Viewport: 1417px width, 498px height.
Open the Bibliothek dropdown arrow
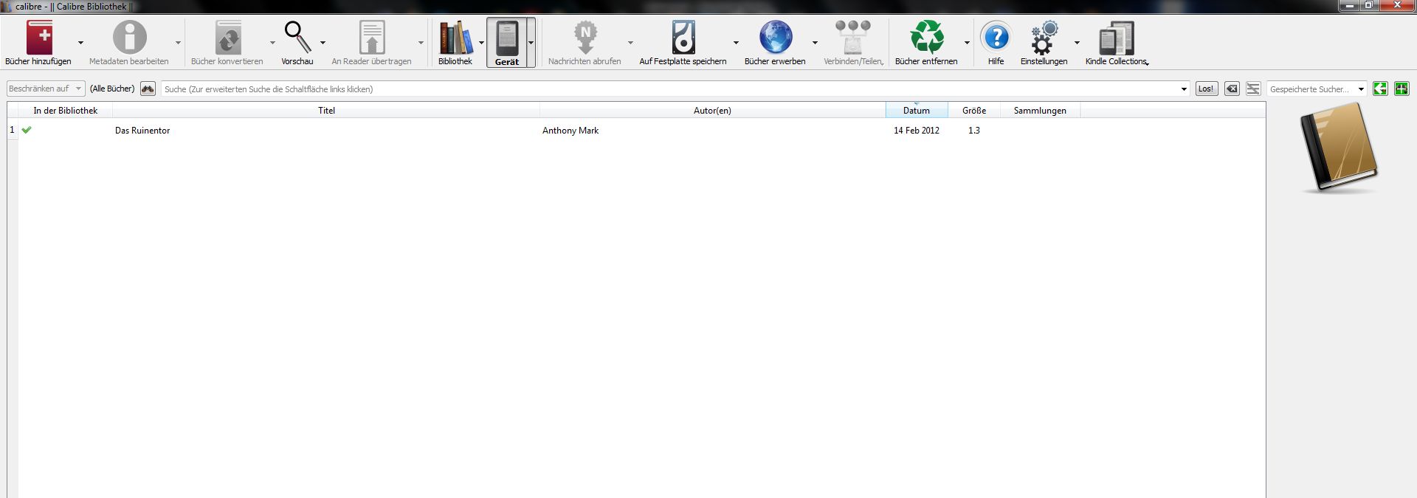pos(481,43)
